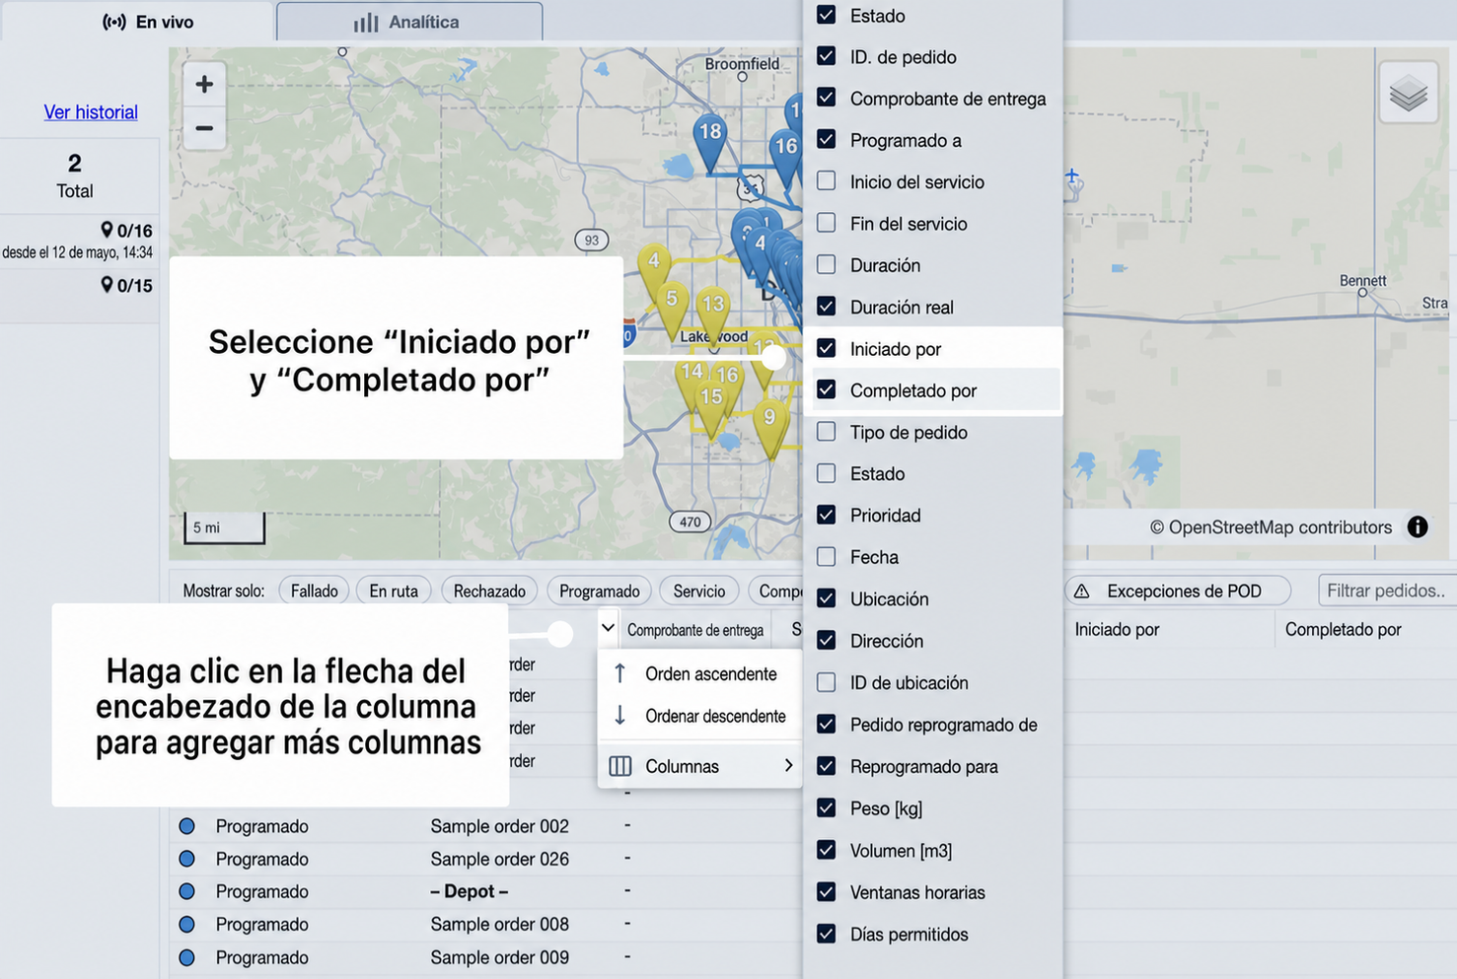Select the Sample order 009 cell
The height and width of the screenshot is (979, 1457).
click(499, 957)
